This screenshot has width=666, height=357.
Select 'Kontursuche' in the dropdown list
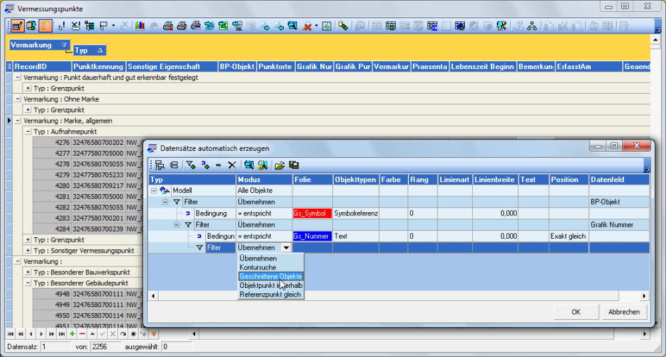(x=258, y=267)
